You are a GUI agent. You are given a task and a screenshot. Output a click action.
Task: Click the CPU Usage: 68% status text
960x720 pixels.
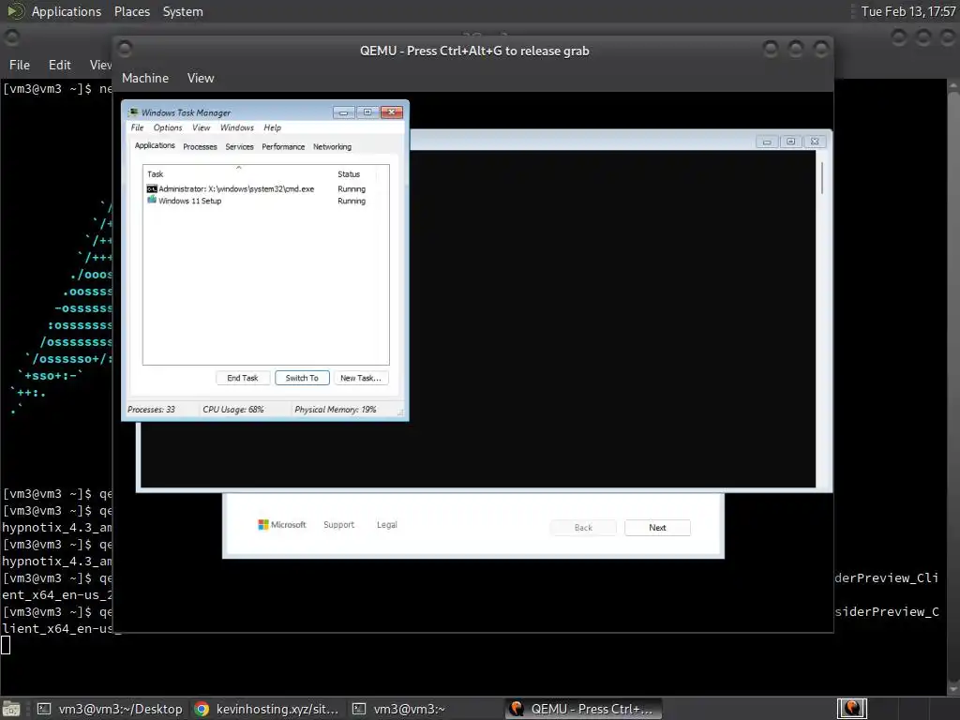tap(233, 410)
